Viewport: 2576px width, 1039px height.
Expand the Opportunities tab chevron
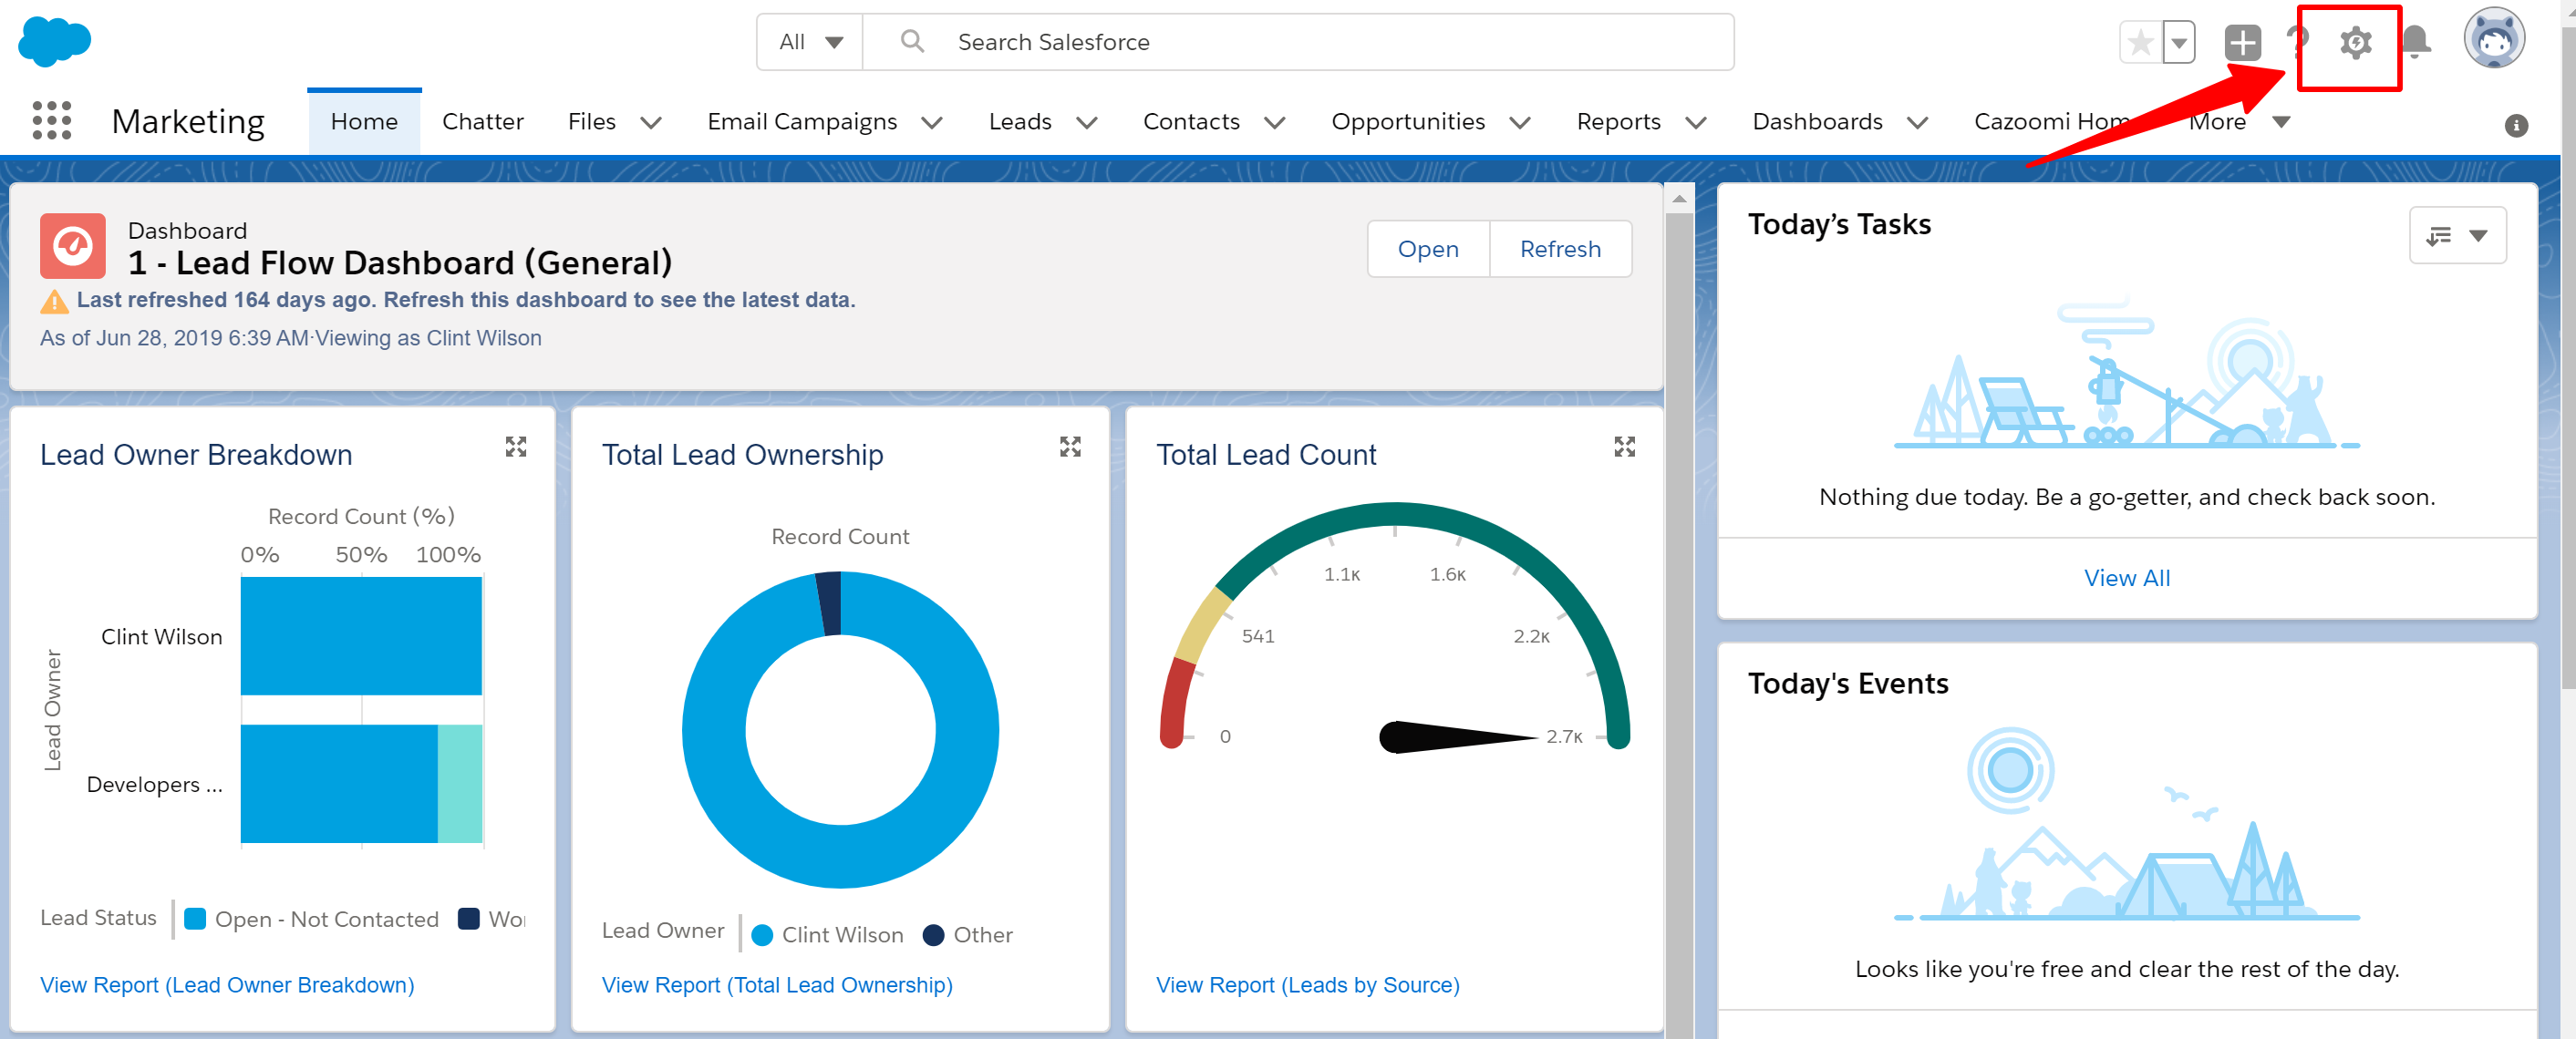[x=1520, y=123]
